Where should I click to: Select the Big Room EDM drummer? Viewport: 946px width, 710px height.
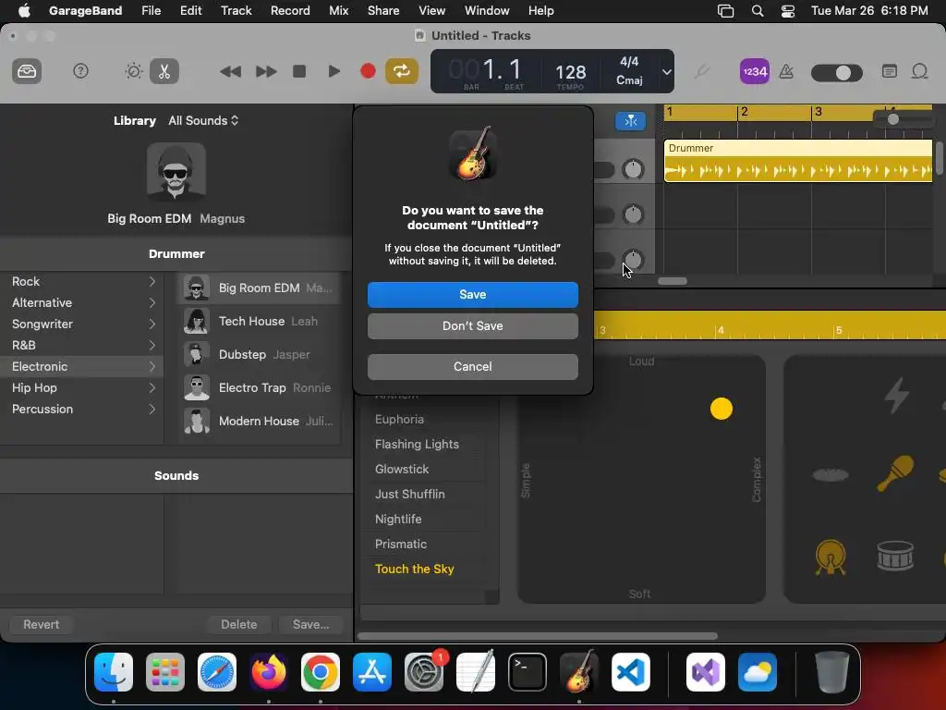(x=260, y=288)
